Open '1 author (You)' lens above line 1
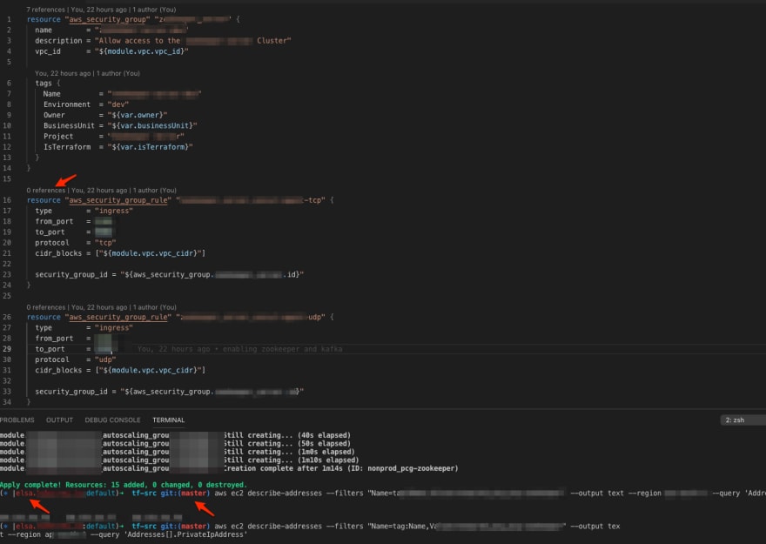This screenshot has height=544, width=766. (x=154, y=10)
